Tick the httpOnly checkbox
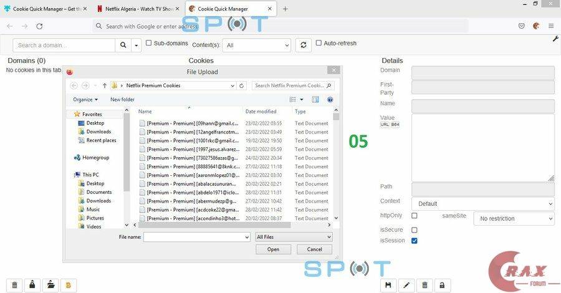Screen dimensions: 561x293 tap(415, 216)
